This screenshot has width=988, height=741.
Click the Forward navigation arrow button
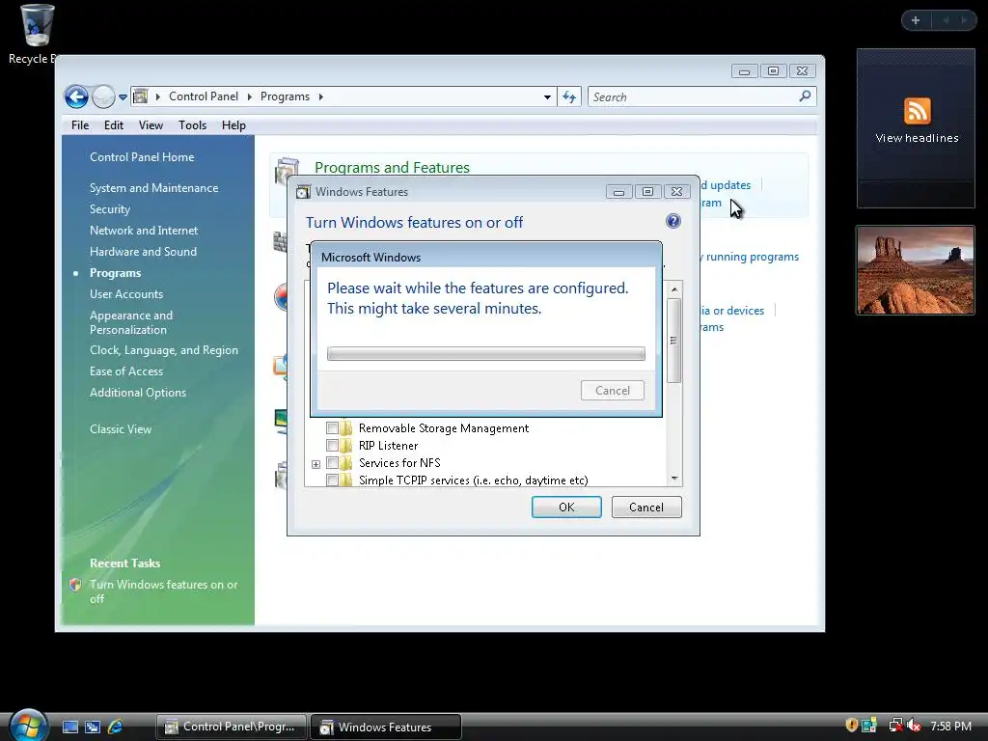(x=103, y=97)
